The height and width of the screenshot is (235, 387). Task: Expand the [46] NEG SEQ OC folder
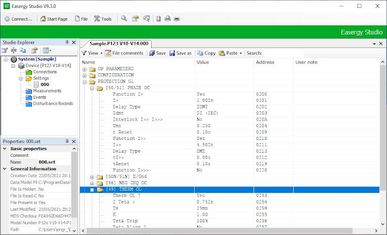coord(92,184)
